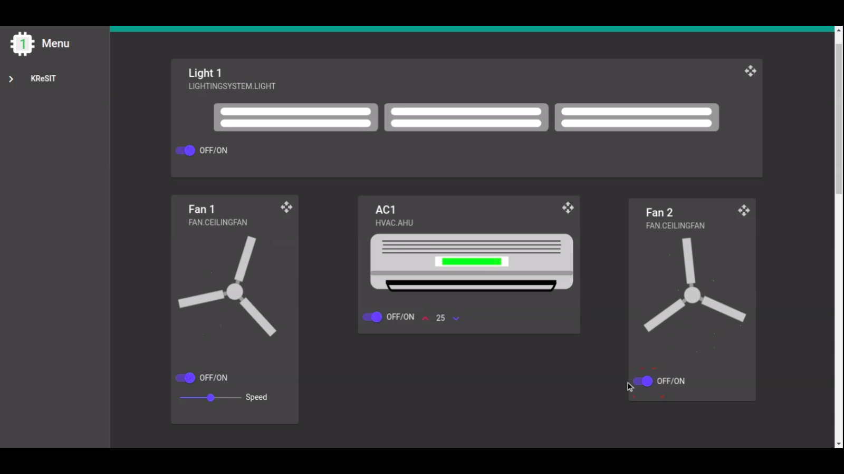Toggle Fan 1 OFF/ON switch

point(185,378)
